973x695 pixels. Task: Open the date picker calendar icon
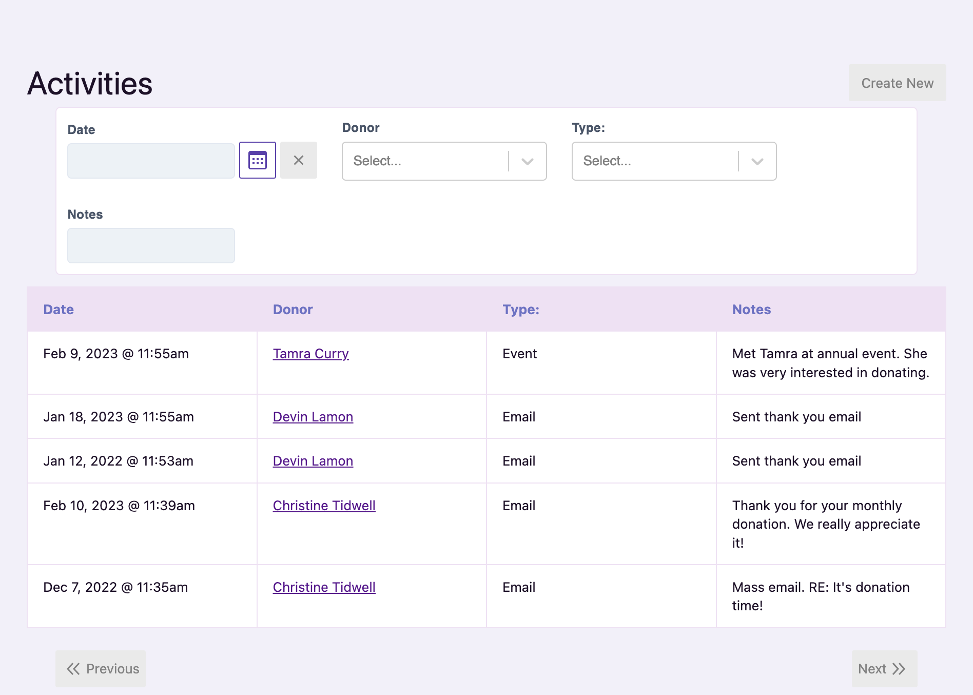point(257,160)
